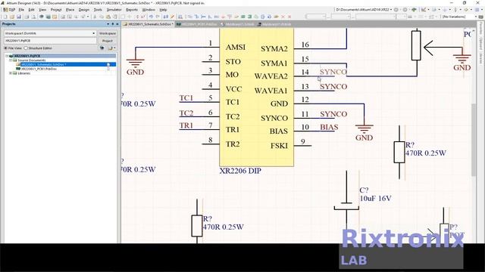Click the compile icon in Projects panel
Image resolution: width=485 pixels, height=272 pixels.
(x=102, y=48)
